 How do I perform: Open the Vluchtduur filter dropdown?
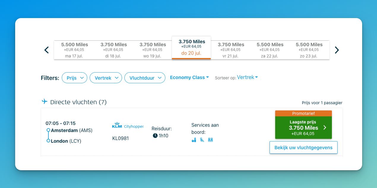pos(145,78)
